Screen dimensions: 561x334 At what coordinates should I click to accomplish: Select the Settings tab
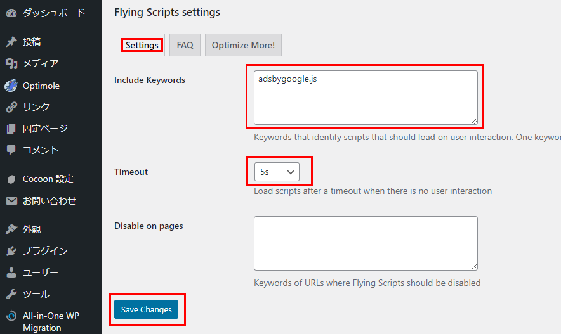tap(142, 45)
